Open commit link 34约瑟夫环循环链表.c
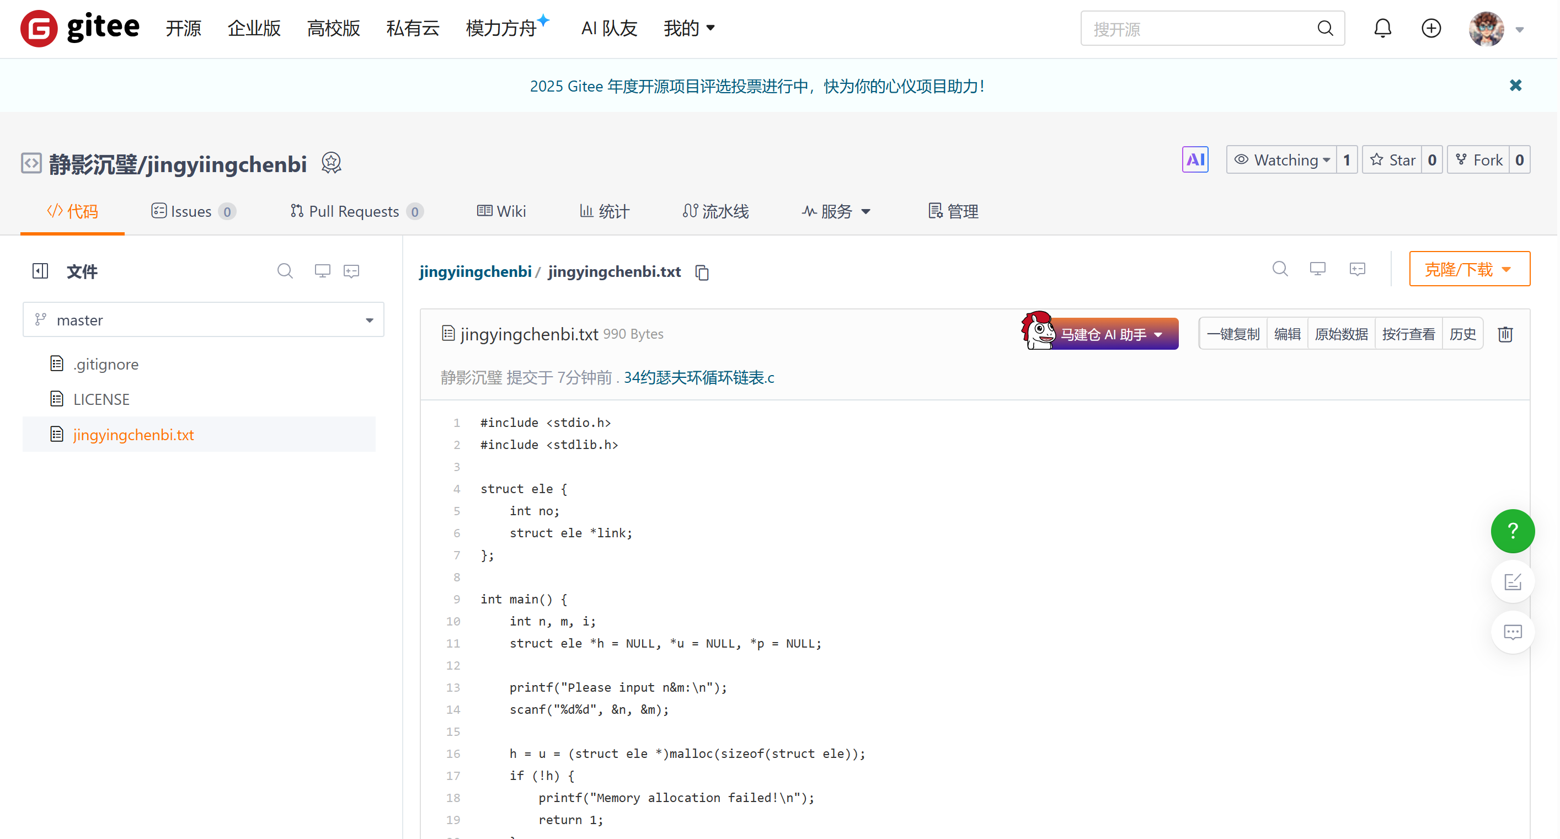 pyautogui.click(x=698, y=377)
